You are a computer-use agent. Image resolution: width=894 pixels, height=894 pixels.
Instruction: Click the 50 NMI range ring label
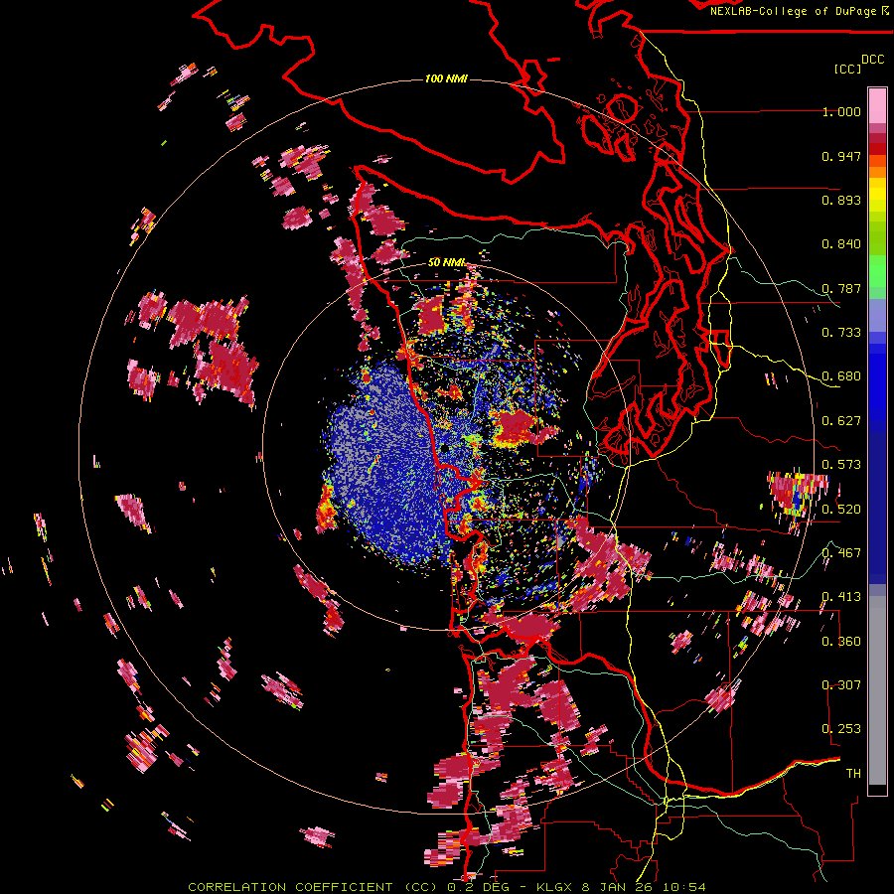(446, 262)
